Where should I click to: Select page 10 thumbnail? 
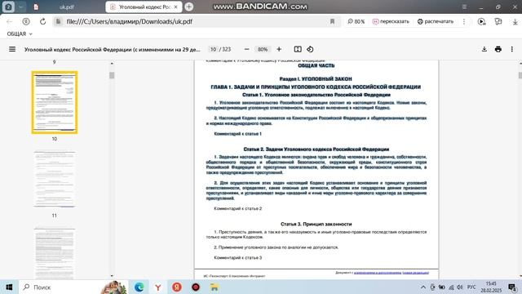pos(55,102)
